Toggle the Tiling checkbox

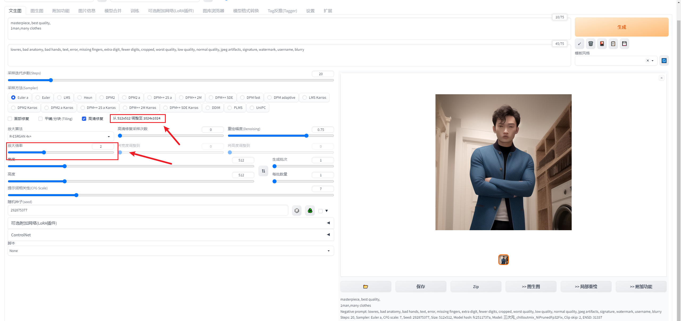point(40,119)
